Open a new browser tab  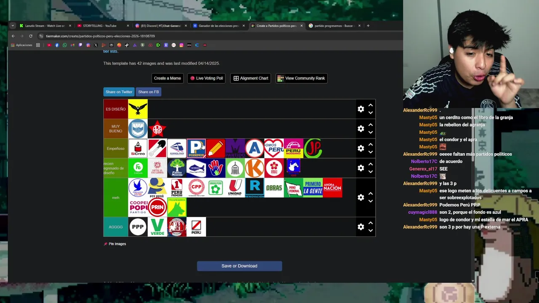pos(368,26)
